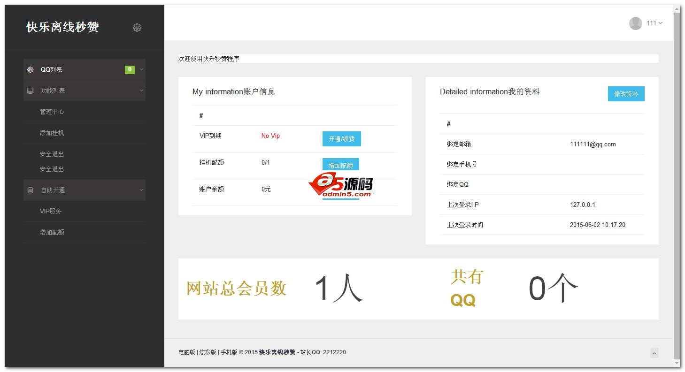Click the user avatar in the header
This screenshot has width=685, height=372.
pos(636,23)
